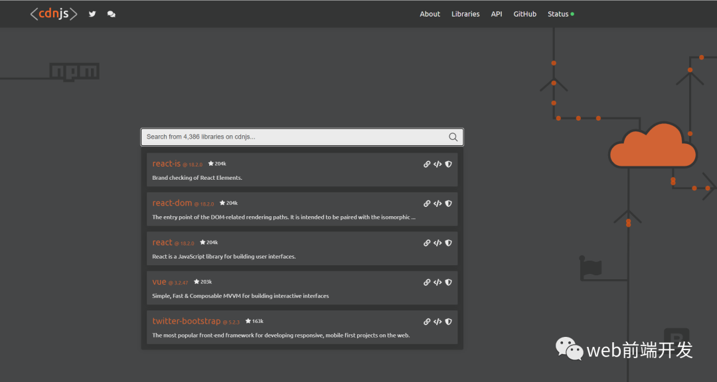
Task: Open the vue library
Action: [x=159, y=282]
